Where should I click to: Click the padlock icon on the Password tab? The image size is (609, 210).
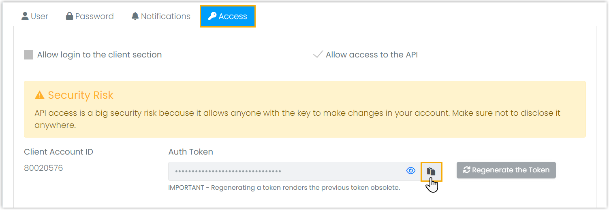click(69, 16)
